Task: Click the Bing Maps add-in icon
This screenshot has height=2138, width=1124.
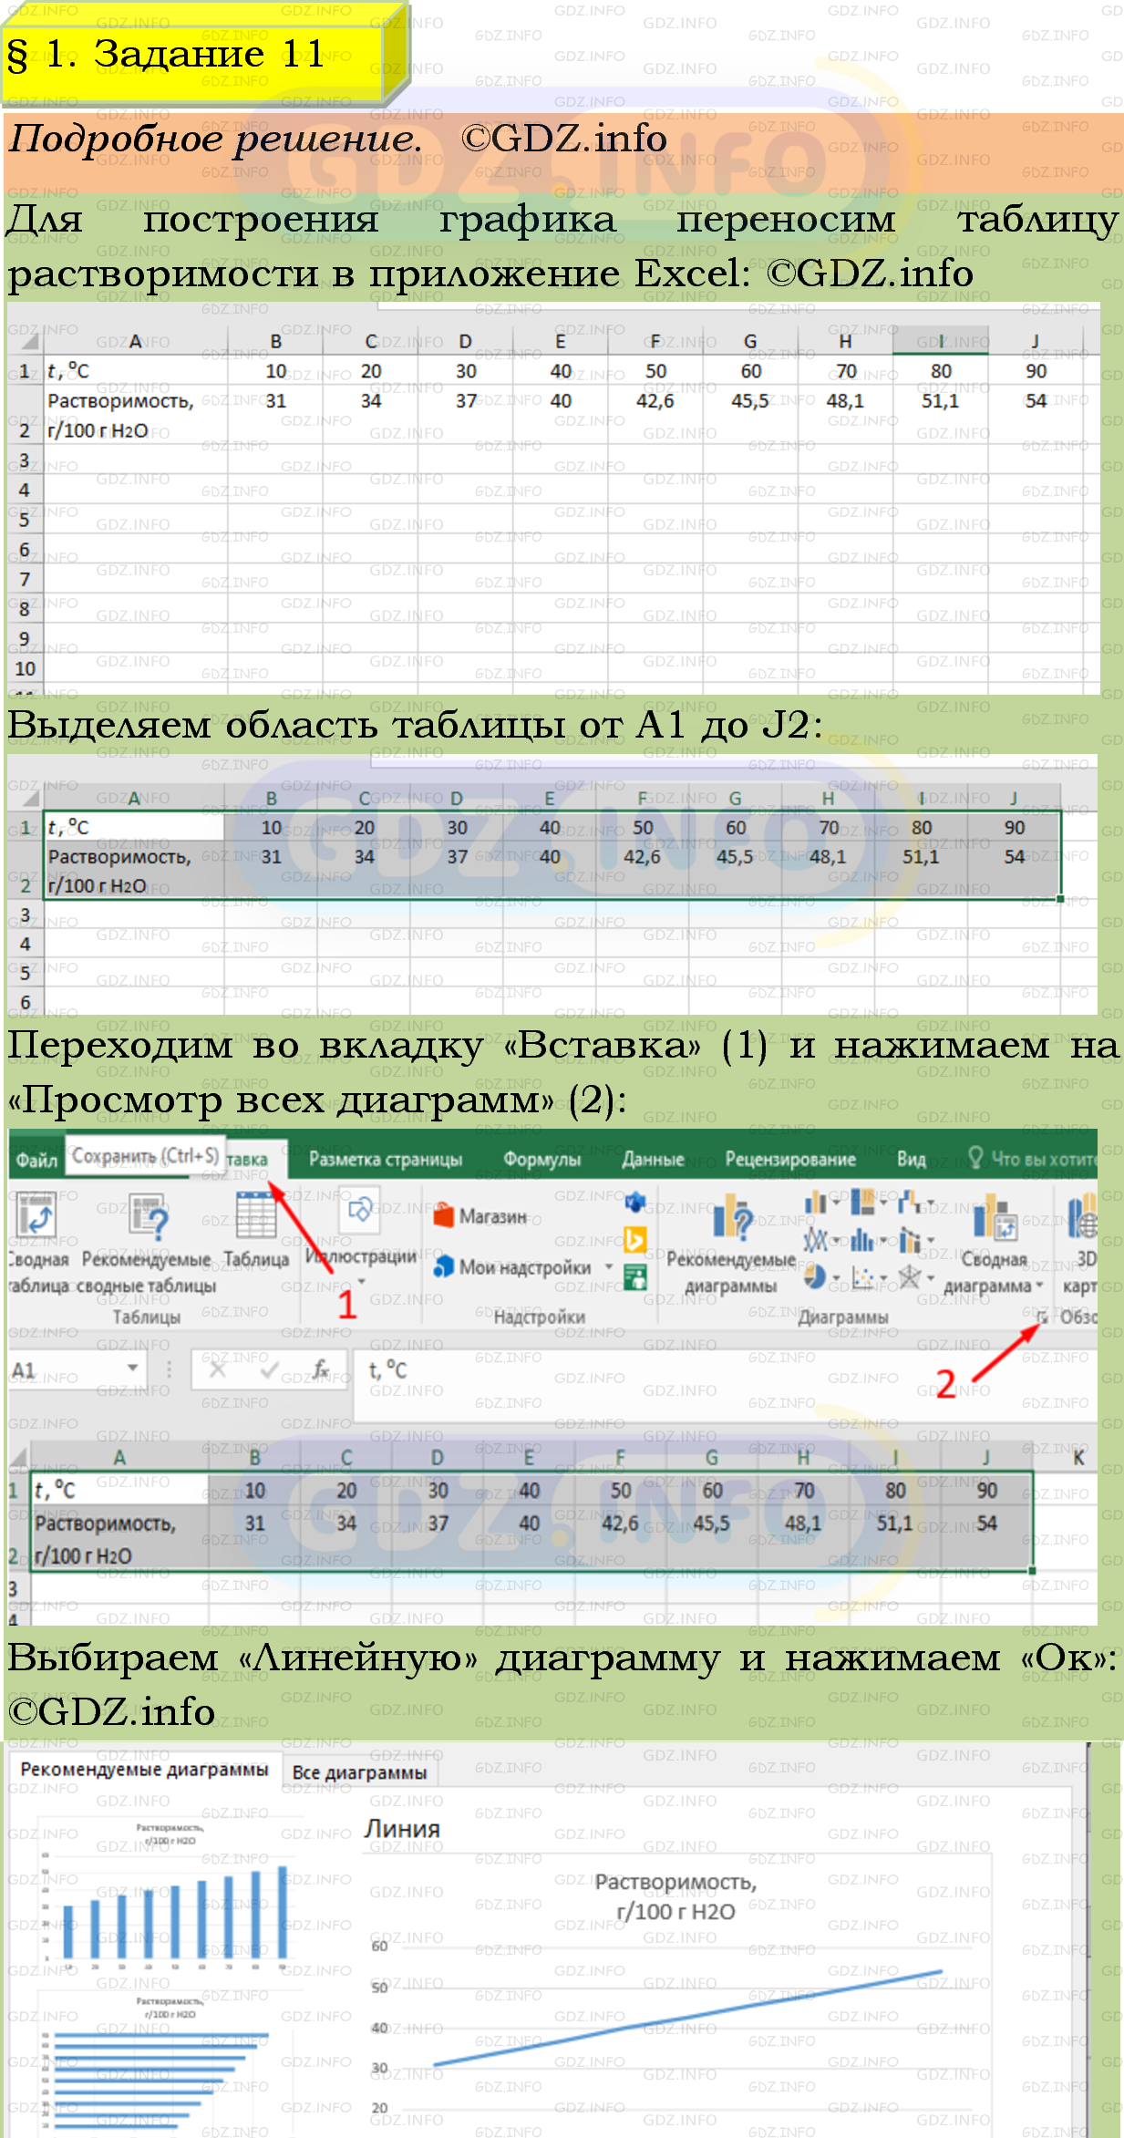Action: [635, 1239]
